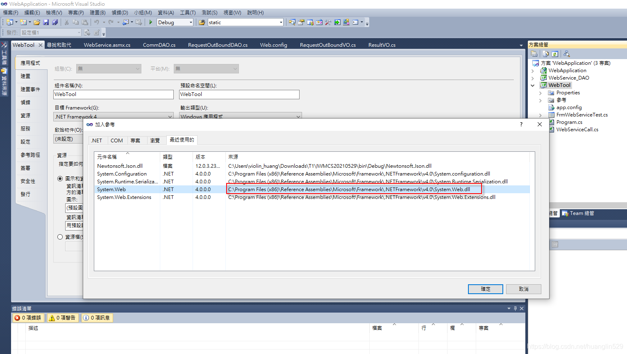This screenshot has width=627, height=354.
Task: Open the Web.config document tab
Action: [x=273, y=45]
